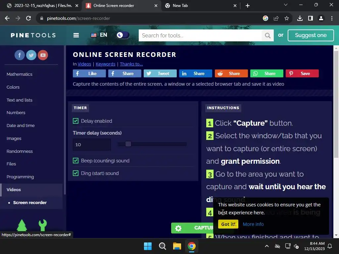Click site lock icon in address bar
Screen dimensions: 339x254
(42, 19)
